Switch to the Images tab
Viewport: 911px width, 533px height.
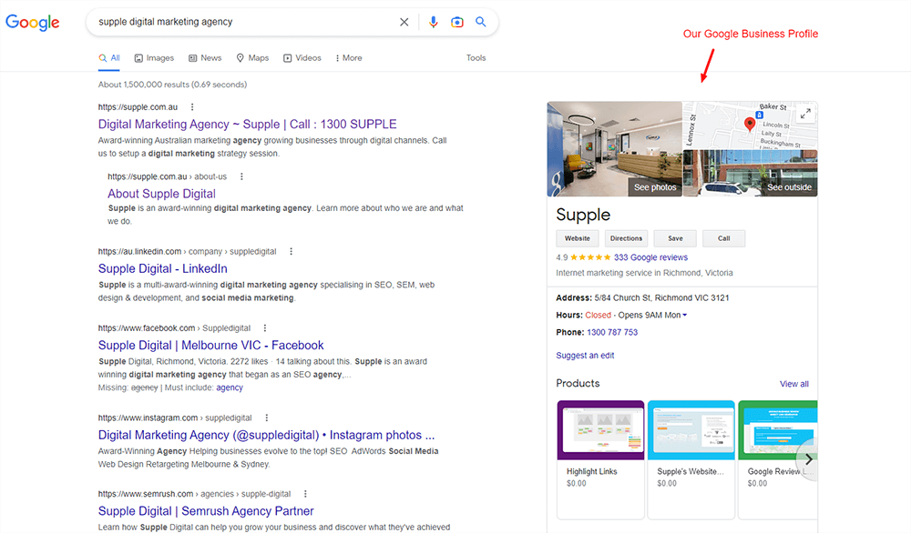(x=155, y=58)
